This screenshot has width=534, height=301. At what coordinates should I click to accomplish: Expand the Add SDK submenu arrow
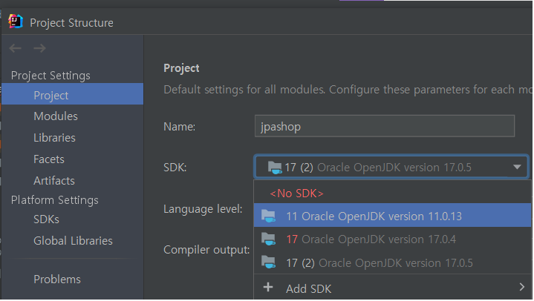click(521, 287)
